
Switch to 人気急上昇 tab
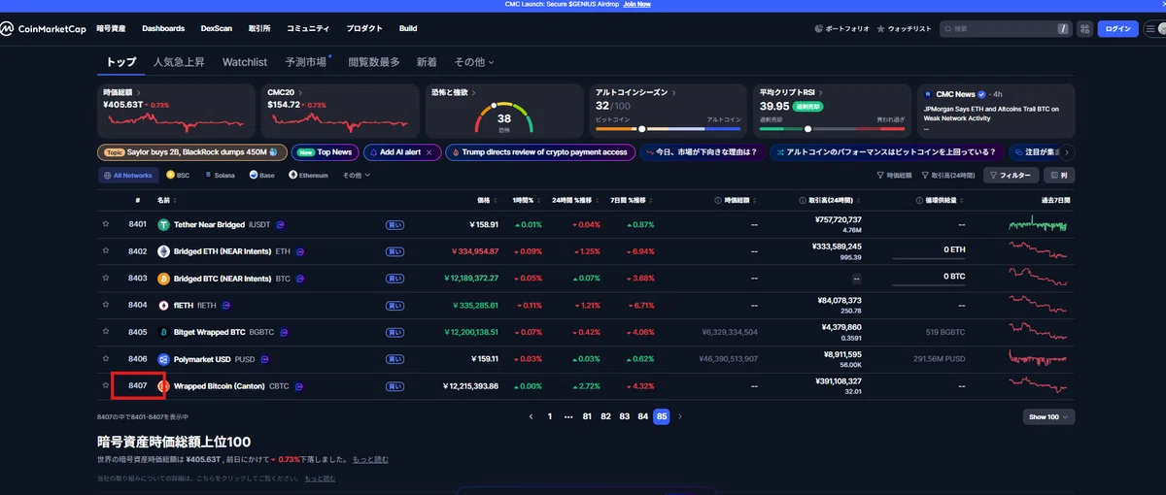[x=179, y=62]
